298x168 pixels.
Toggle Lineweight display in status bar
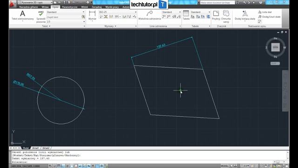click(x=93, y=166)
